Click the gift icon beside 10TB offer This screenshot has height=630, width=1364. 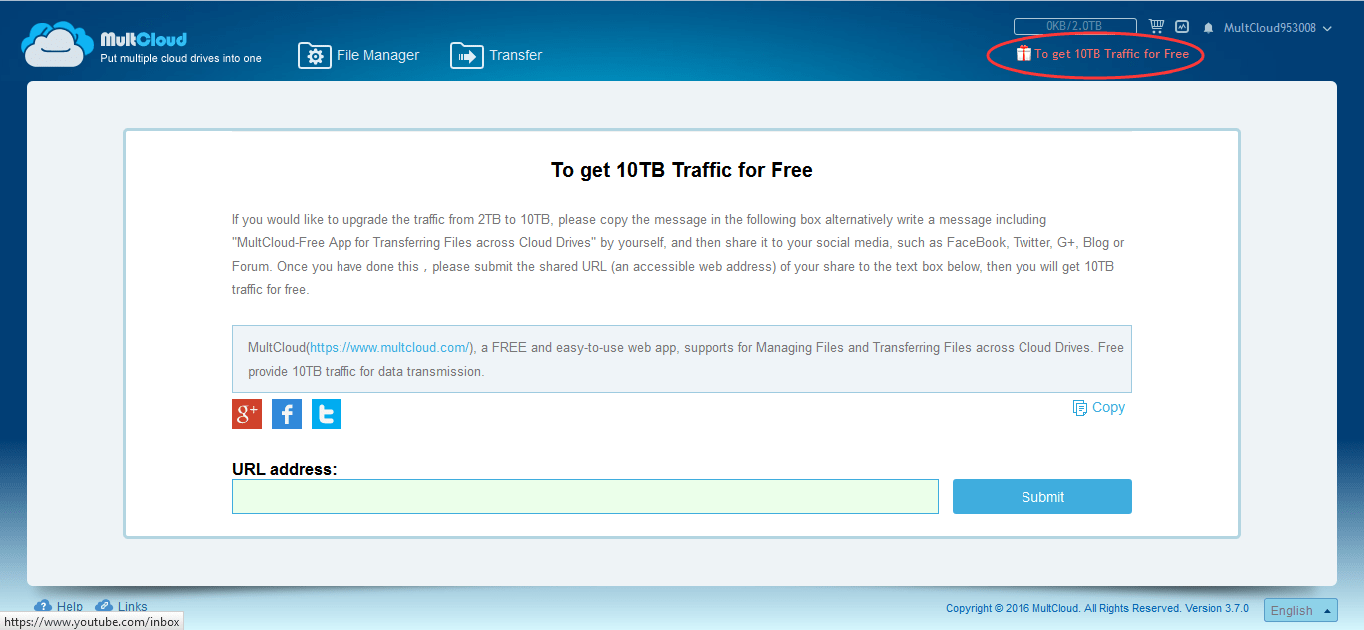pos(1023,53)
